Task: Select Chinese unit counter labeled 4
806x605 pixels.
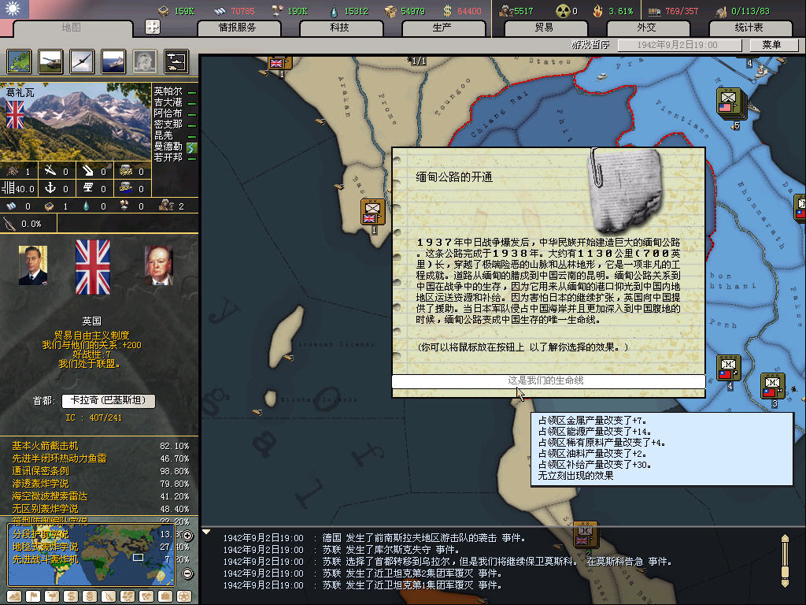Action: pos(728,367)
